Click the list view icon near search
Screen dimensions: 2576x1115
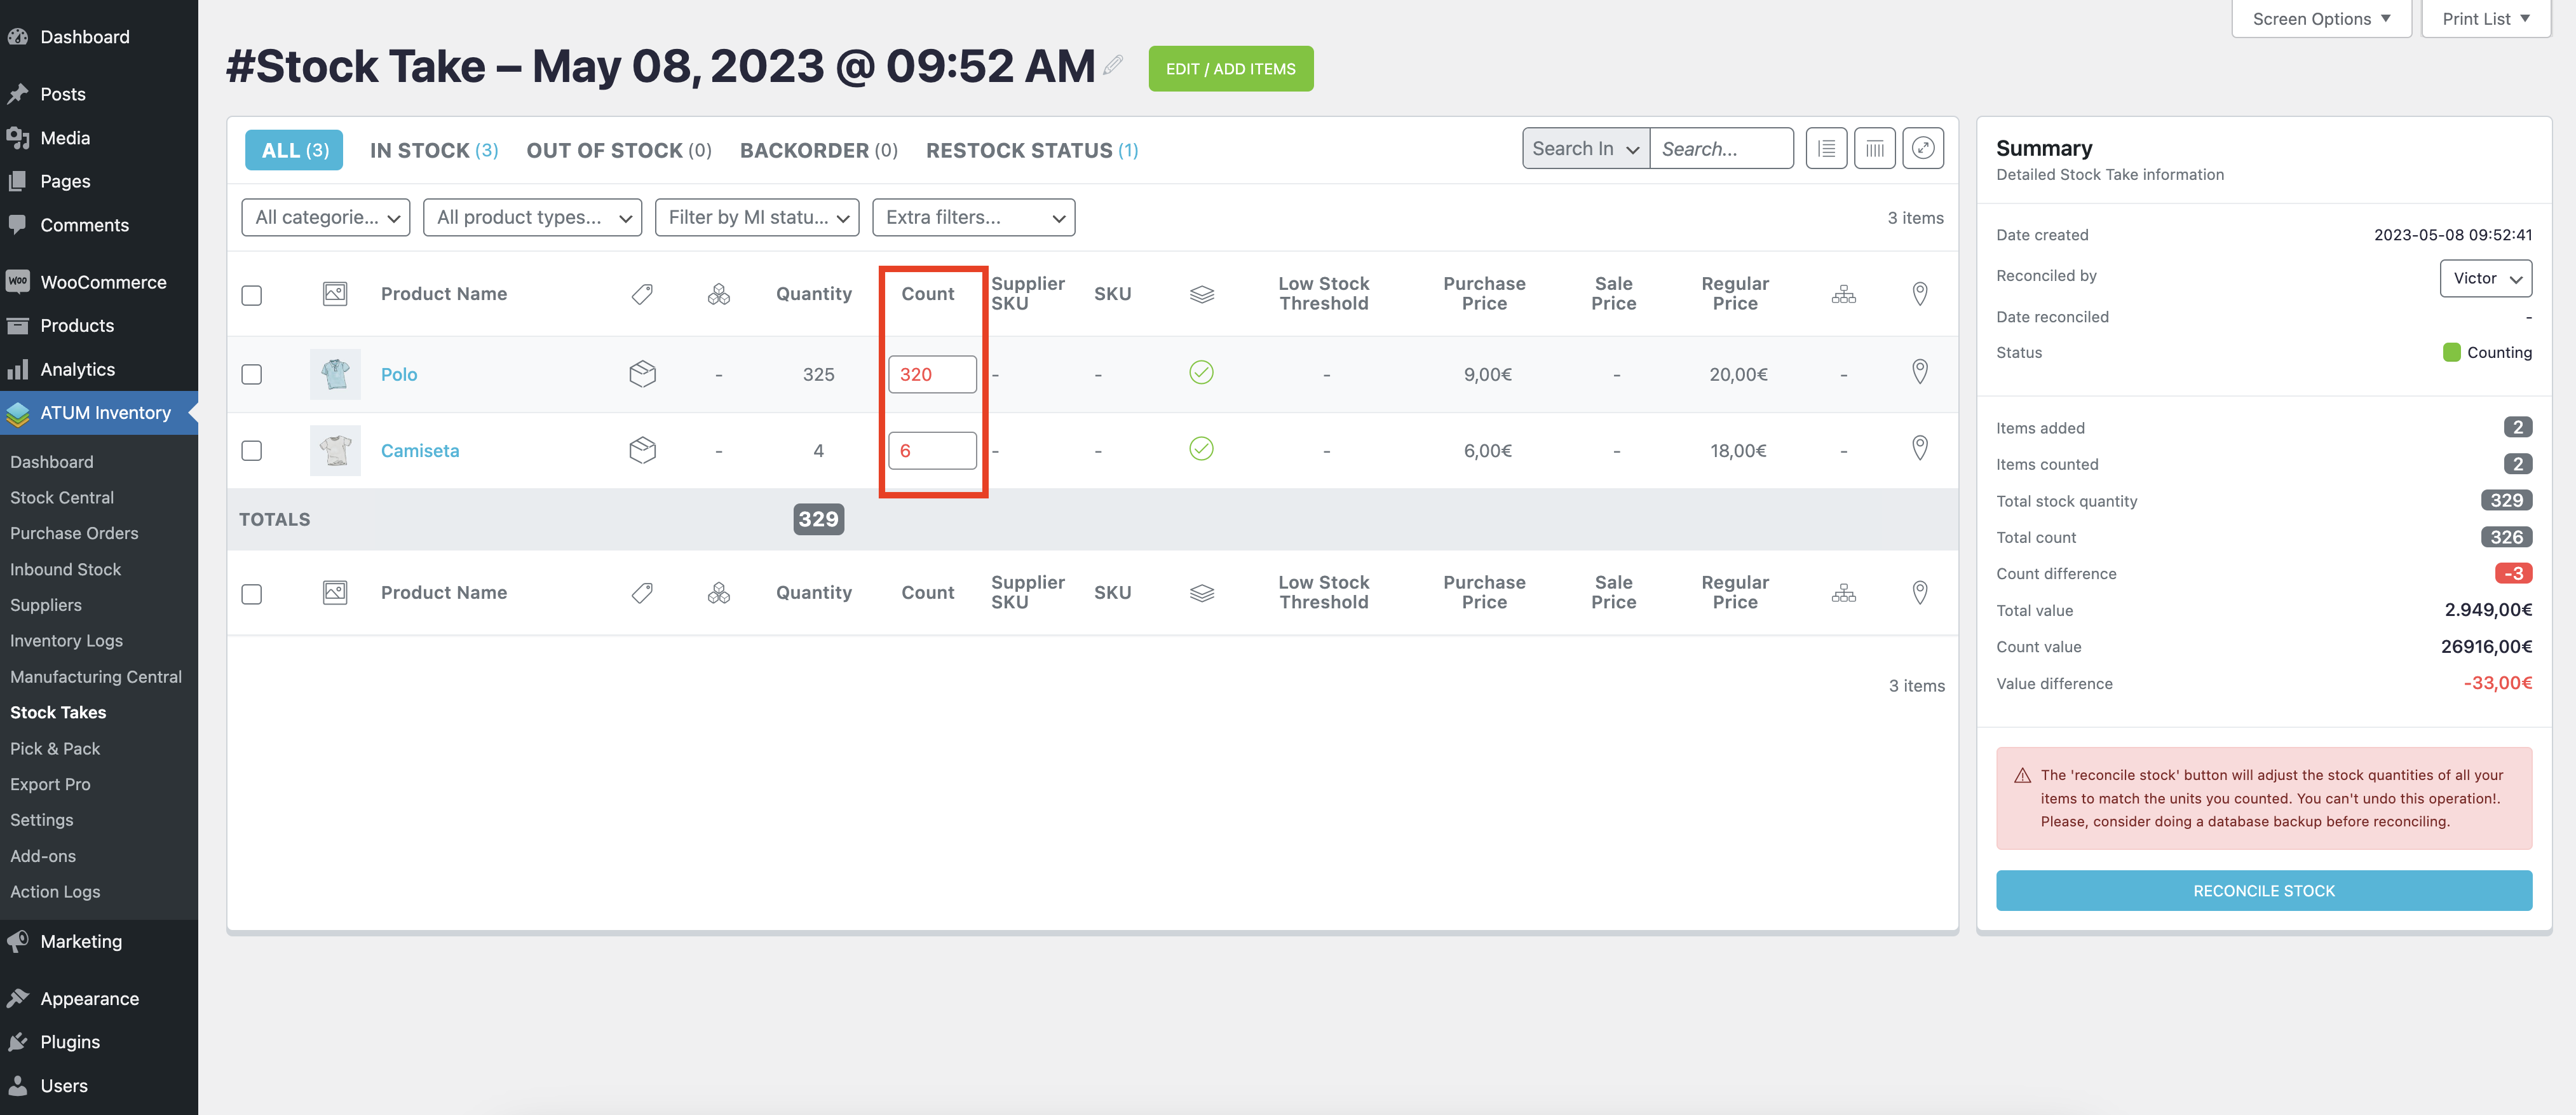pos(1826,149)
